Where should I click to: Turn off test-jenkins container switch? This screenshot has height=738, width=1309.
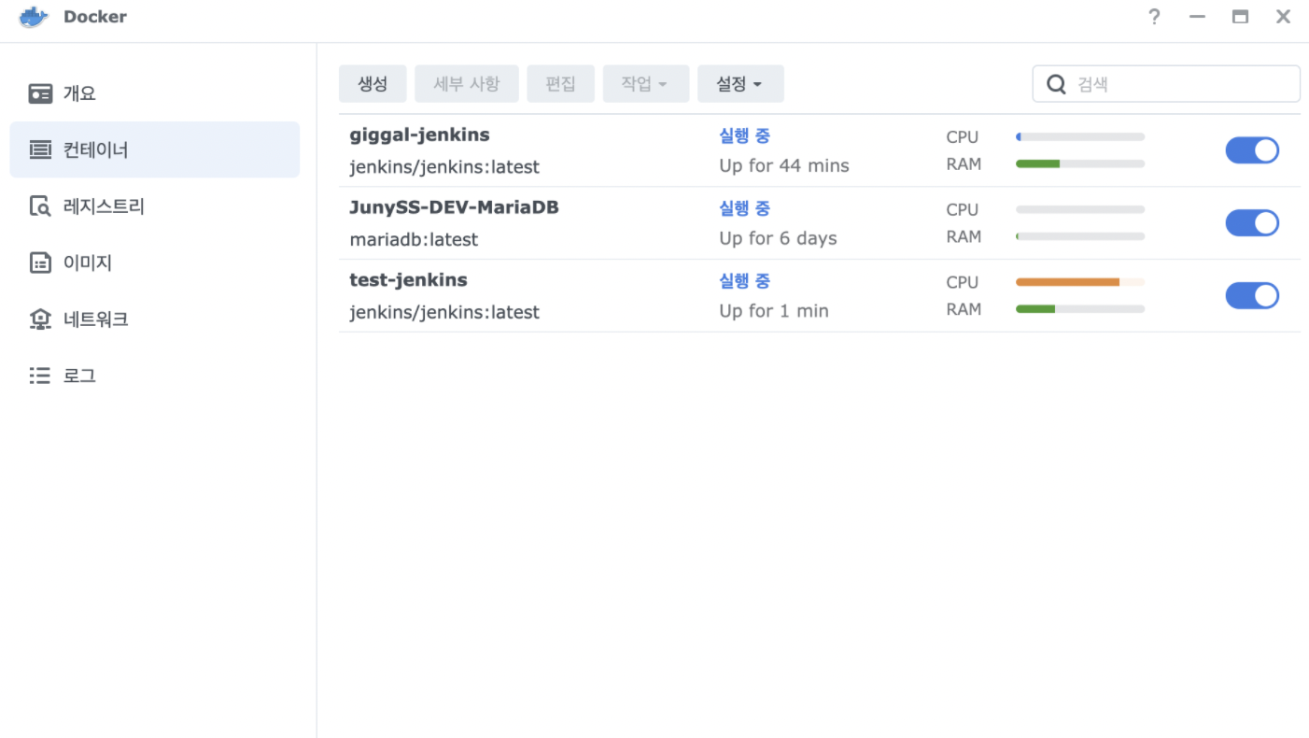coord(1252,296)
